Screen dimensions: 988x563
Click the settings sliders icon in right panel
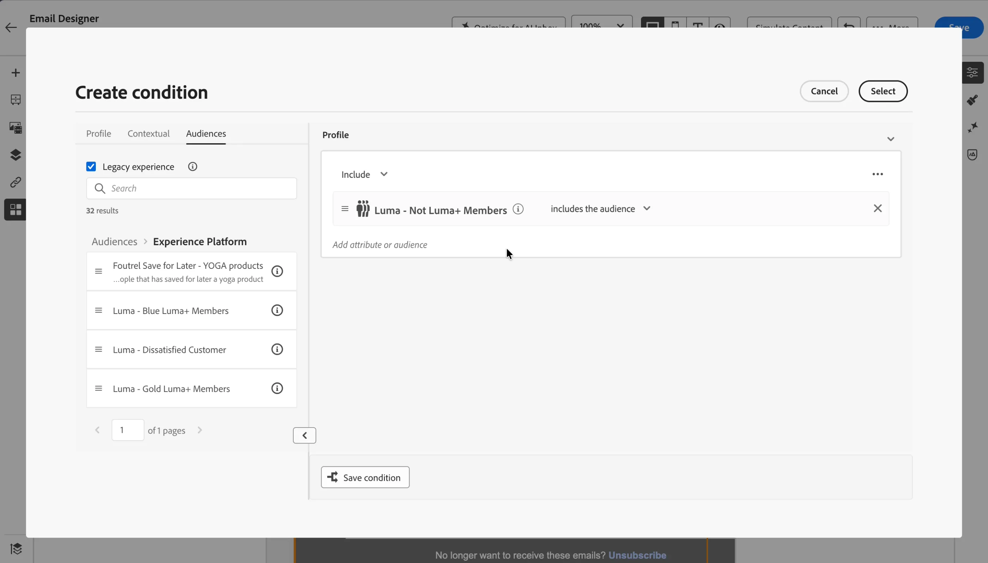pos(972,72)
